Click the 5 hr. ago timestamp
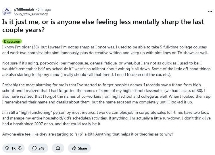 tap(44, 9)
